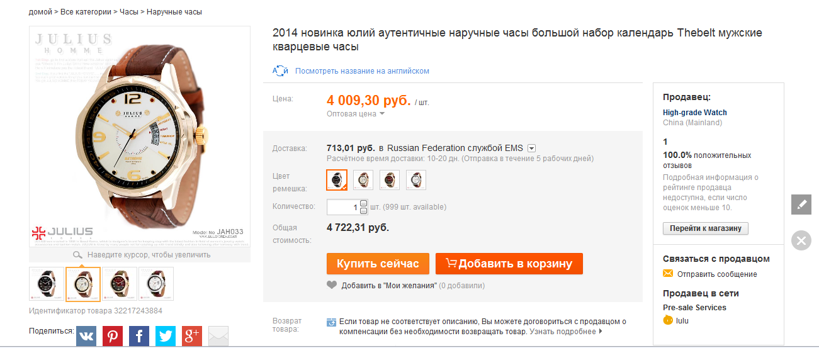Dismiss the round gray X button

click(801, 240)
